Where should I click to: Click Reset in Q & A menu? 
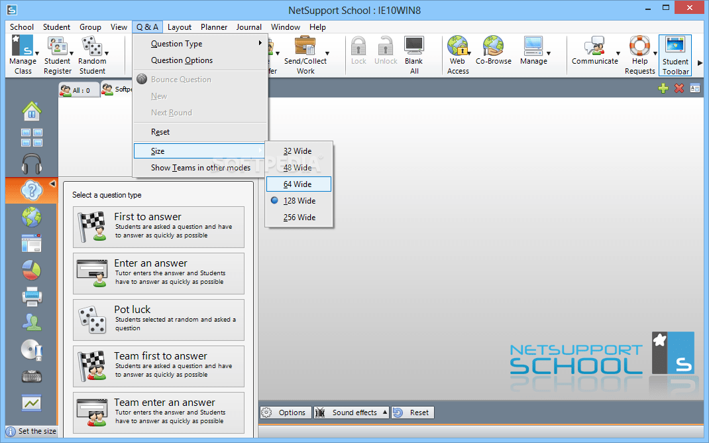point(200,132)
